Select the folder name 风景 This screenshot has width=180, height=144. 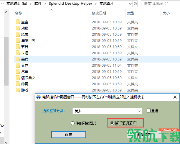pyautogui.click(x=25, y=35)
